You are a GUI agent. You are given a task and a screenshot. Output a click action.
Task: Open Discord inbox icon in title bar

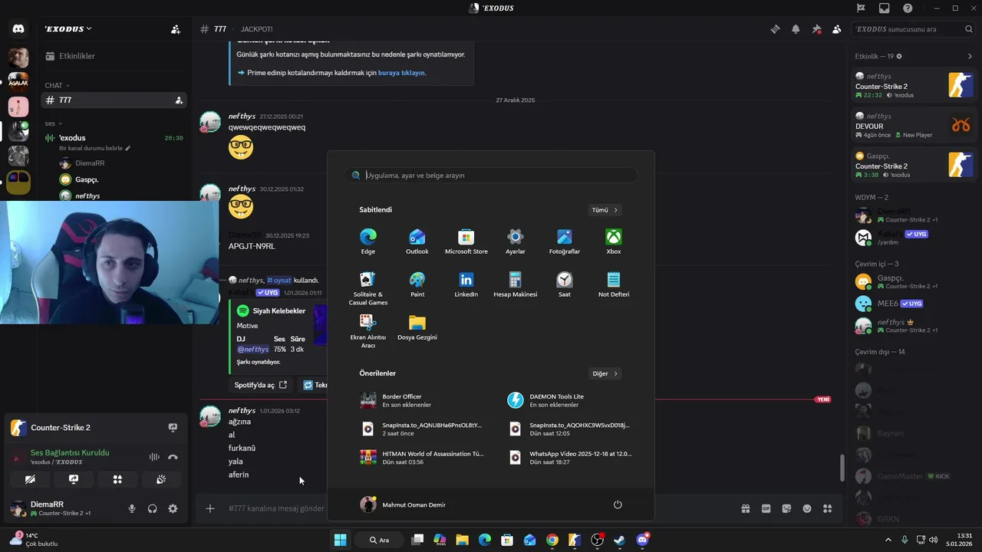coord(885,8)
